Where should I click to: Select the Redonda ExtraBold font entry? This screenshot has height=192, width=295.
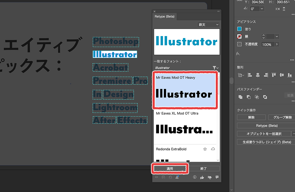click(185, 153)
